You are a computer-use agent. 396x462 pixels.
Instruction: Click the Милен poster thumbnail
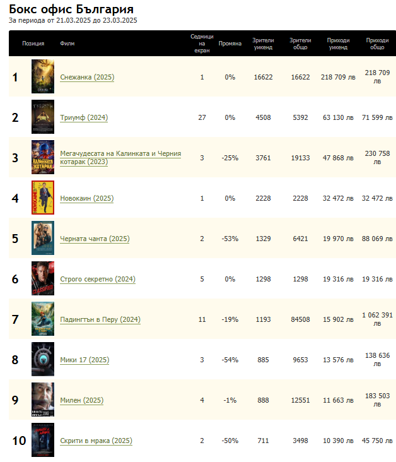click(43, 400)
